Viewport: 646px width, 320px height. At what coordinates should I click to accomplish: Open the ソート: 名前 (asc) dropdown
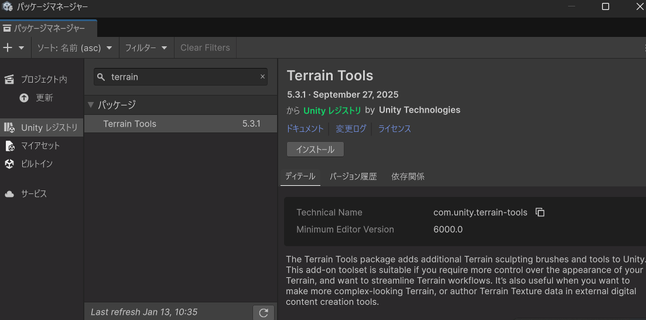coord(74,47)
